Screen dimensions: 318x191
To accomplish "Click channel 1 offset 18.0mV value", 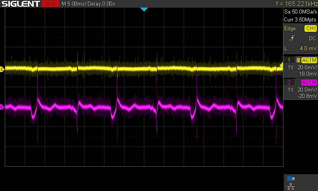I will tap(308, 74).
